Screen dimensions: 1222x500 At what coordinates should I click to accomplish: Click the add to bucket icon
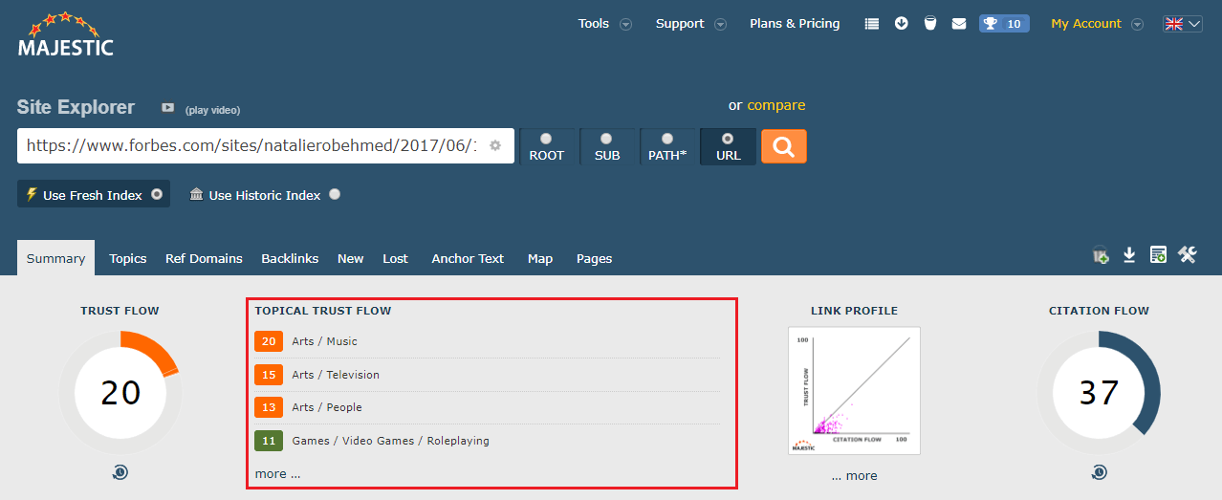[x=1102, y=255]
